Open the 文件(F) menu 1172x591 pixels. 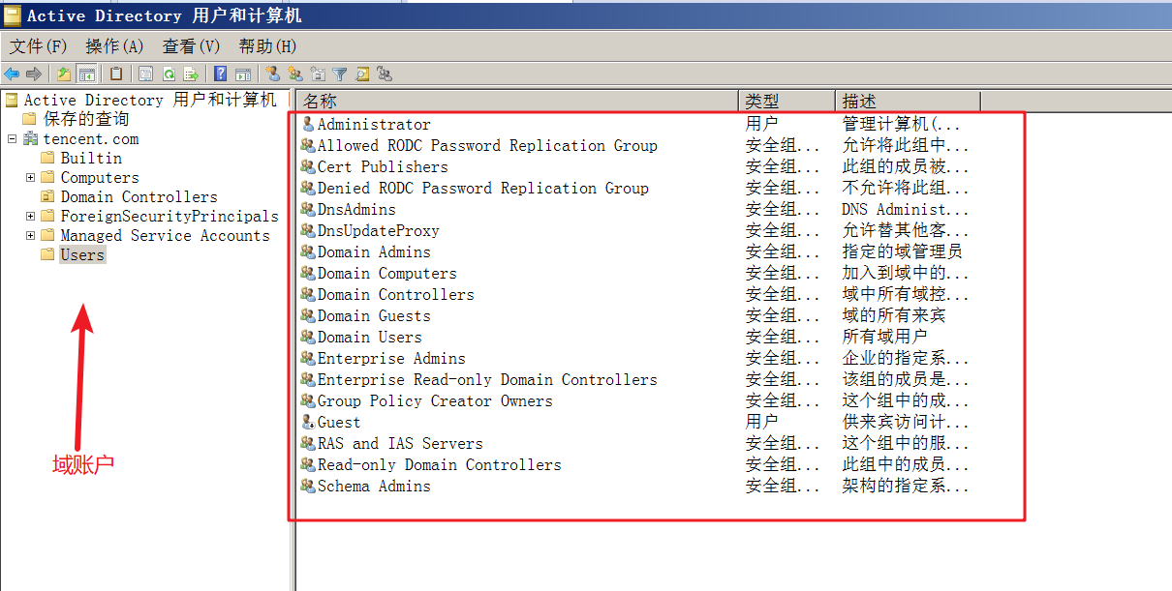click(39, 46)
